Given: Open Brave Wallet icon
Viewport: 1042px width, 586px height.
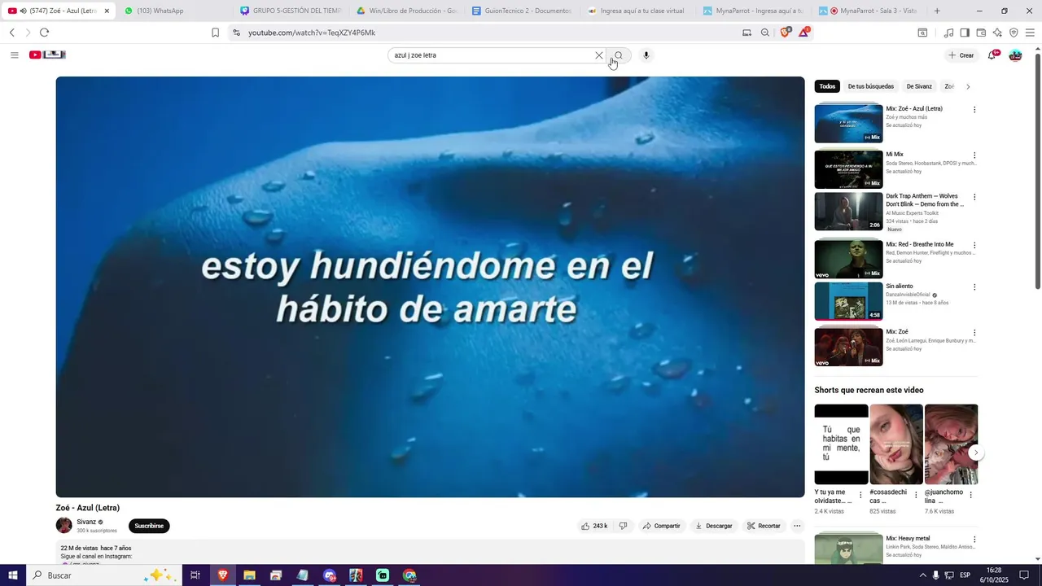Looking at the screenshot, I should (x=981, y=33).
